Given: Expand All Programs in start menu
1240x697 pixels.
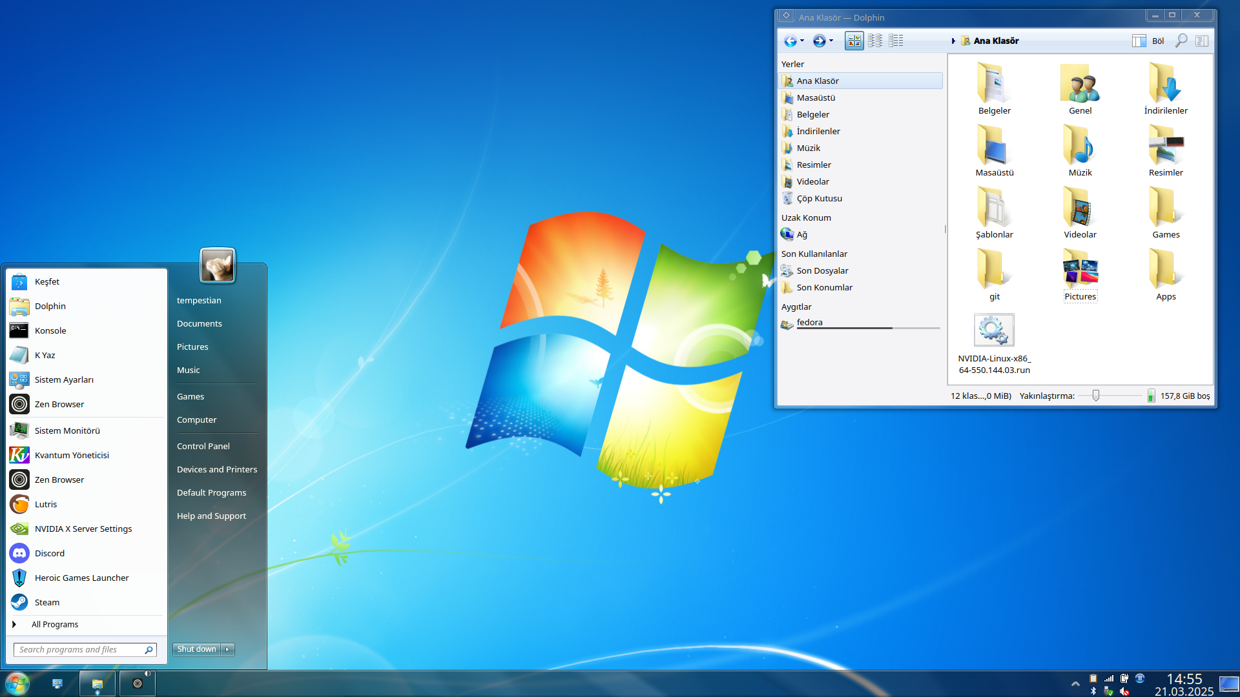Looking at the screenshot, I should click(x=55, y=624).
